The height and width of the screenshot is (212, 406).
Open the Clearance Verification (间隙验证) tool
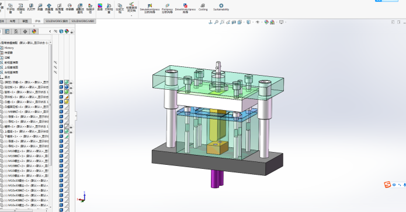[x=20, y=9]
